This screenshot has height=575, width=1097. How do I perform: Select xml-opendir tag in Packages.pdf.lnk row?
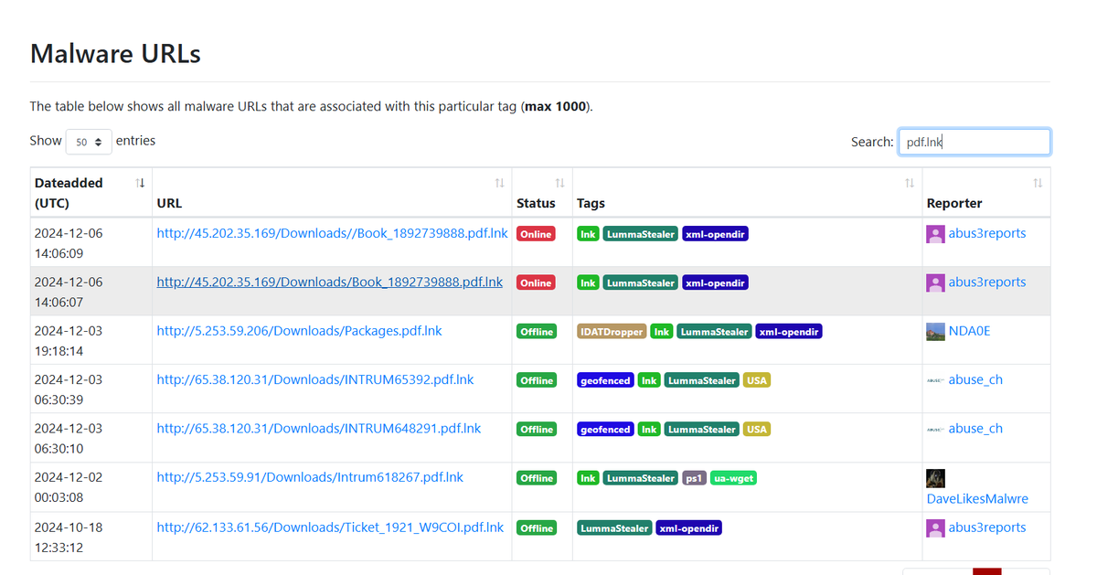(789, 332)
